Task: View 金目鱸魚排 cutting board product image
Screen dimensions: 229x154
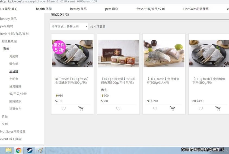Action: coord(164,54)
